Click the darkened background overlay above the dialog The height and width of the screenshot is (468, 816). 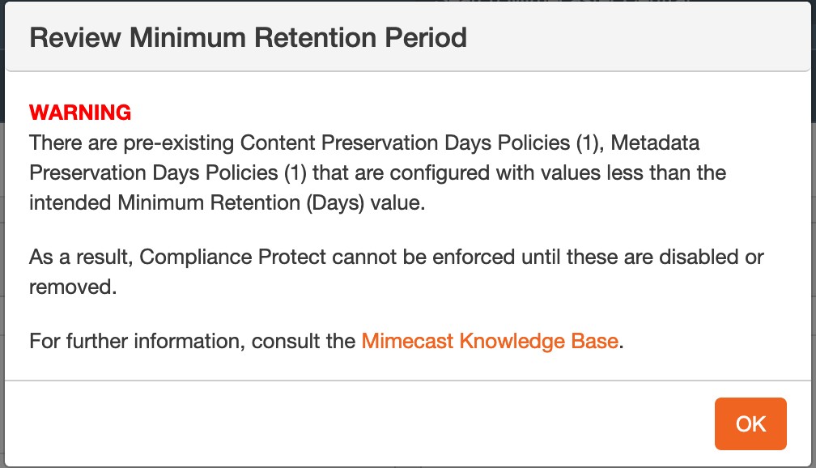point(408,4)
